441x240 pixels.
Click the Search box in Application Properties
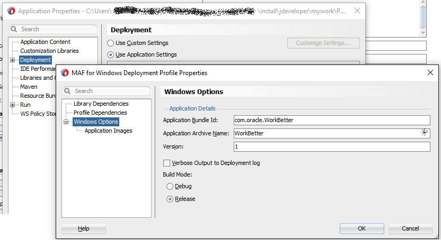(54, 29)
